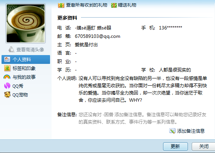Open 查看所有收到的礼物 link
Image resolution: width=215 pixels, height=153 pixels.
tap(87, 5)
